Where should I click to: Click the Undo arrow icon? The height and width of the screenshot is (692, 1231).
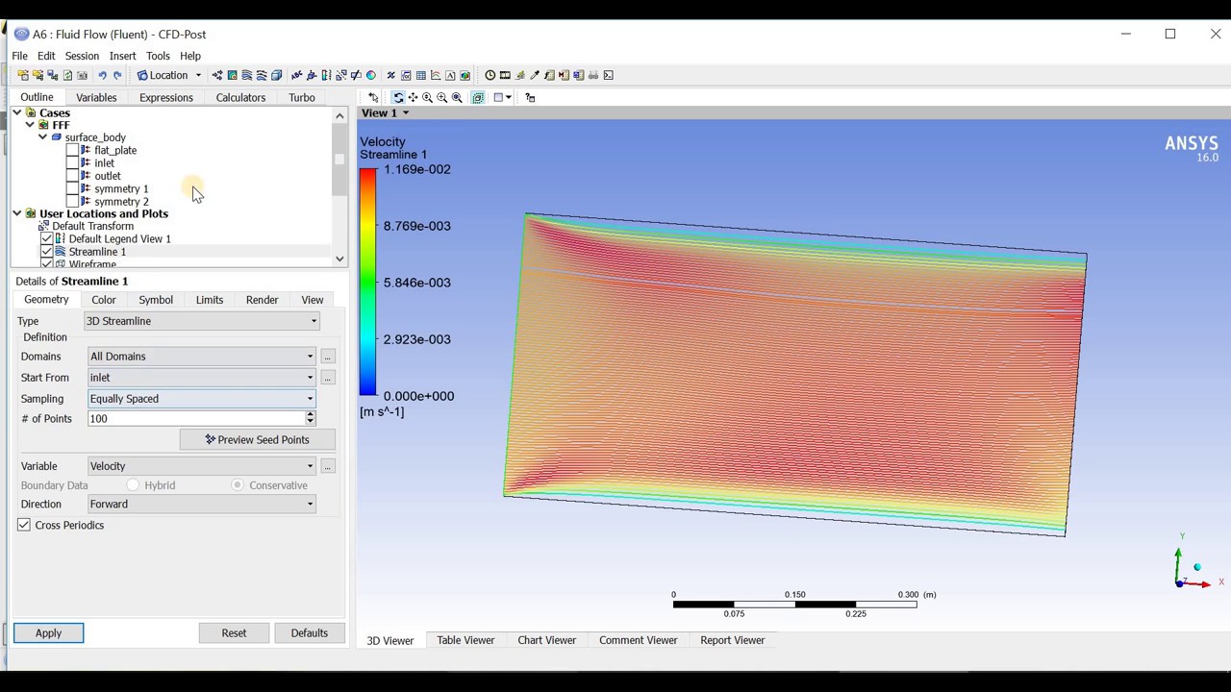click(102, 75)
